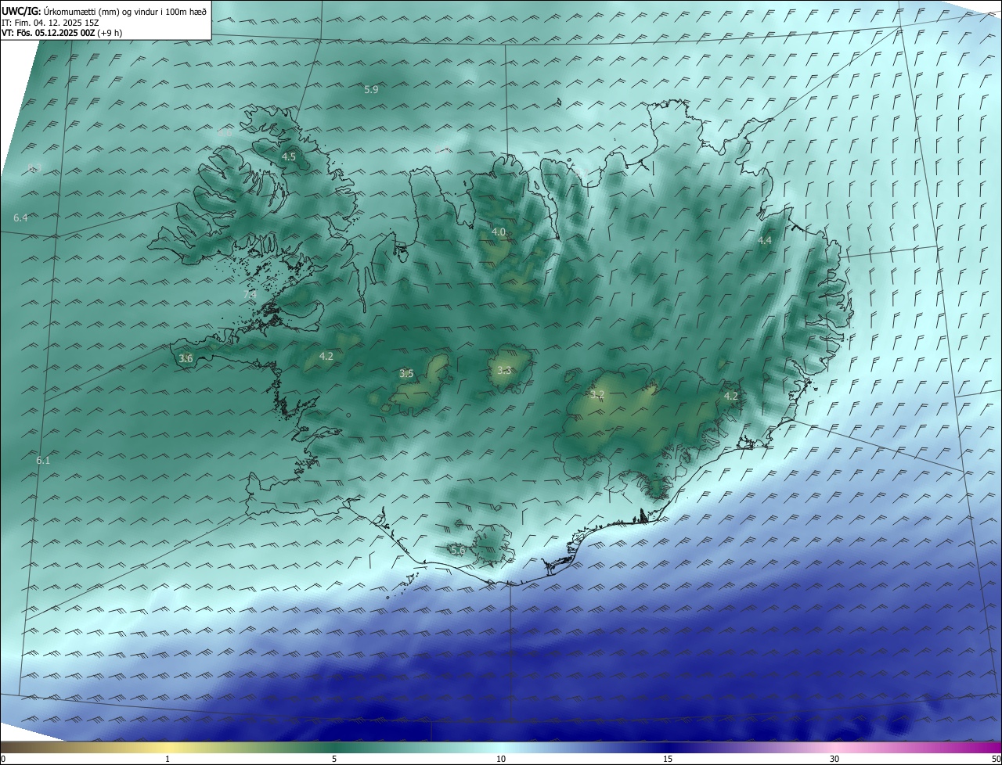
Task: Click the 'VT: Fös. 05.12.2025 00Z (+9 h)' line
Action: 62,33
